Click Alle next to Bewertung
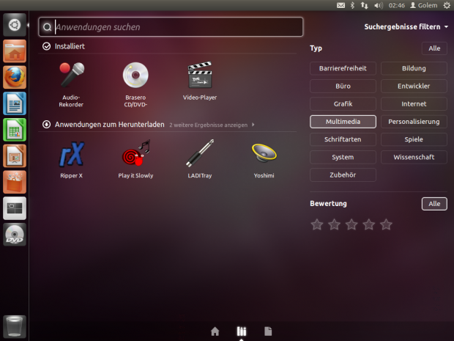This screenshot has width=454, height=341. click(x=434, y=204)
